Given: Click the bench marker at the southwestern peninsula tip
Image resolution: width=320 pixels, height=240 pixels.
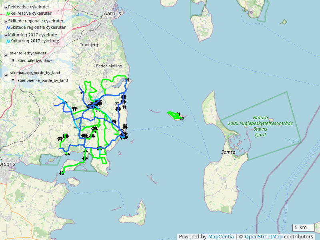Looking at the screenshot, I should [61, 173].
